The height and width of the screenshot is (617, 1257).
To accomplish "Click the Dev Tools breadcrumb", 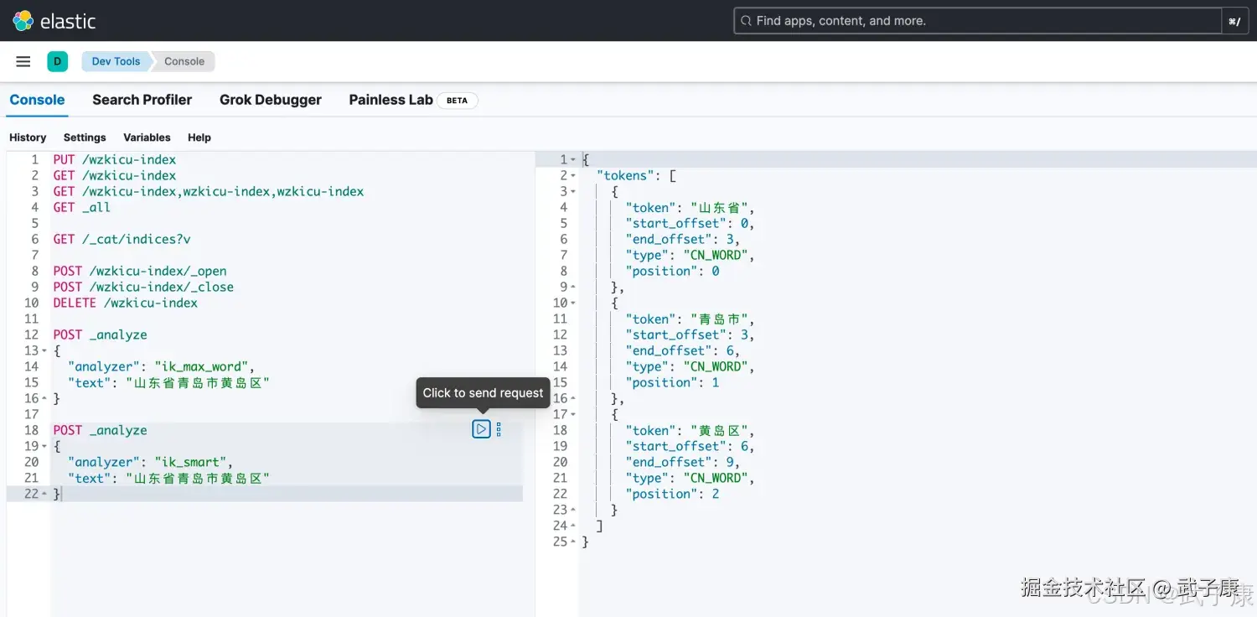I will point(116,61).
